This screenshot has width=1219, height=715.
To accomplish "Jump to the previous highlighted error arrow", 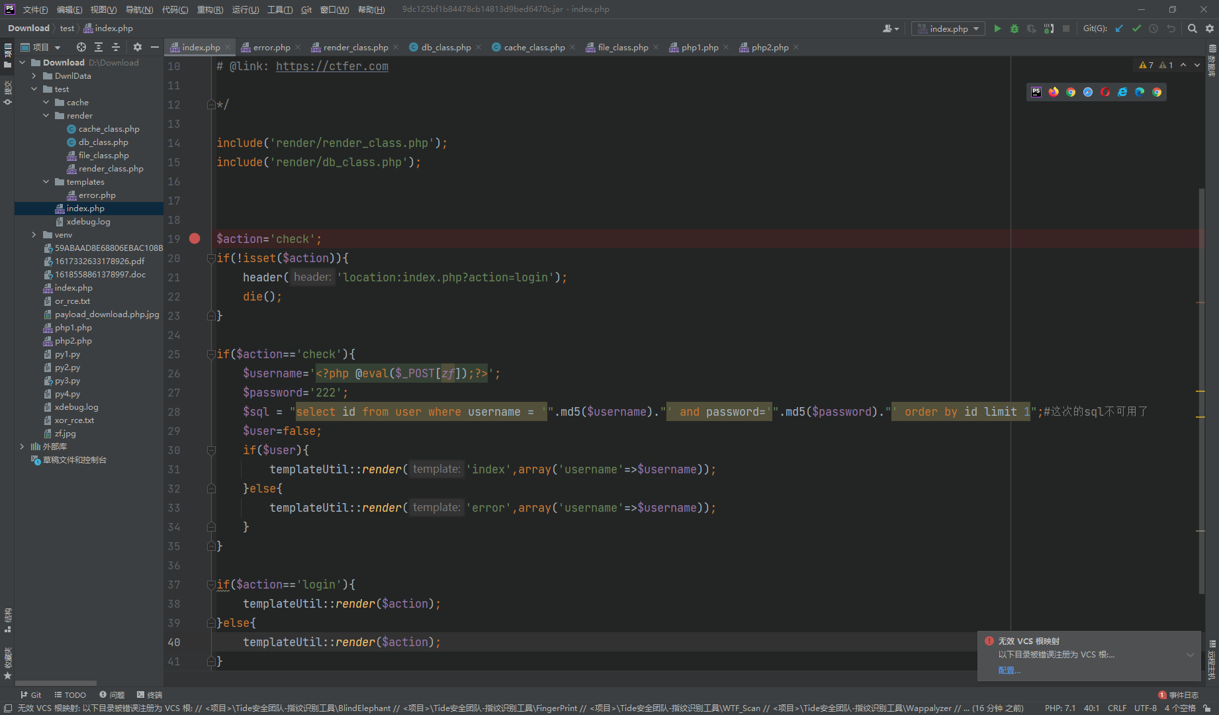I will pos(1183,65).
